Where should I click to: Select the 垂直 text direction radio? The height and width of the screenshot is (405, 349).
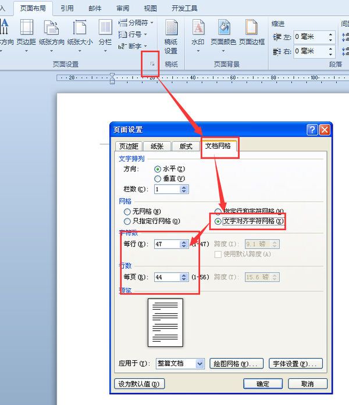158,179
